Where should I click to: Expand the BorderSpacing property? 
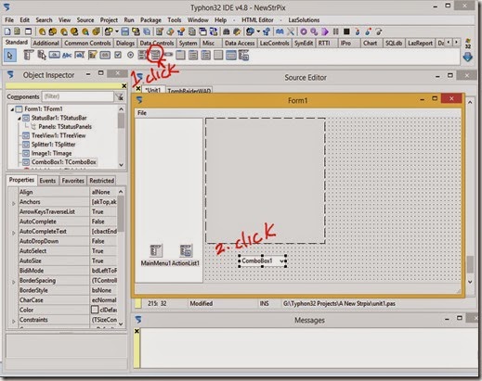click(x=13, y=282)
